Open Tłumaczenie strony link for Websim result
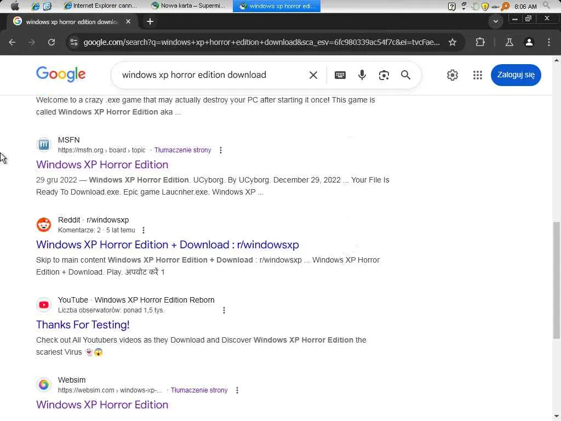 click(x=199, y=390)
